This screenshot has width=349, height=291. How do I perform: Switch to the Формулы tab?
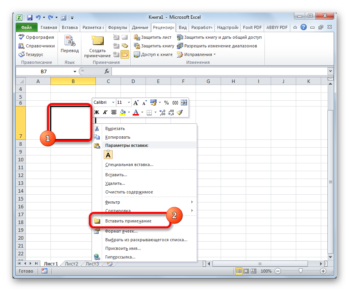coord(117,27)
